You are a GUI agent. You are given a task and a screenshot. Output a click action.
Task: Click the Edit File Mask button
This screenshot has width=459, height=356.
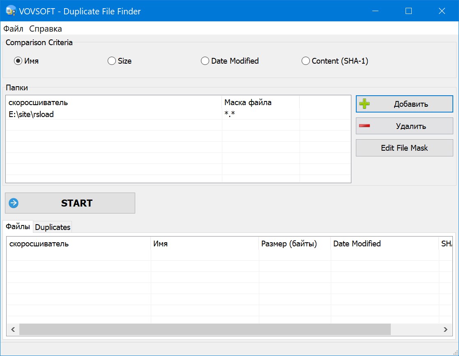[x=404, y=148]
